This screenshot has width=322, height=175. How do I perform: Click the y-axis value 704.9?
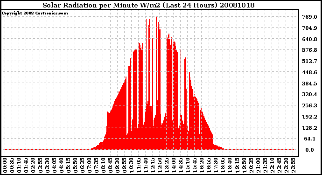tap(309, 28)
